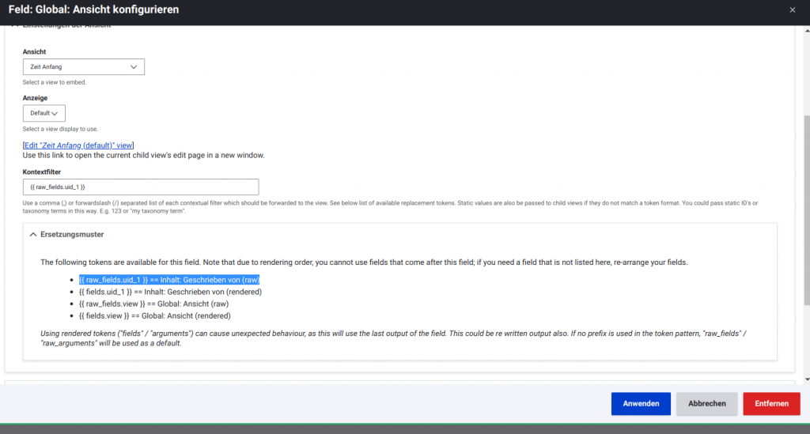Close the Feld configuration dialog
The width and height of the screenshot is (810, 434).
[792, 10]
